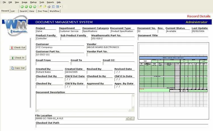
Task: Click the first yellow folder toolbar icon
Action: 41,7
